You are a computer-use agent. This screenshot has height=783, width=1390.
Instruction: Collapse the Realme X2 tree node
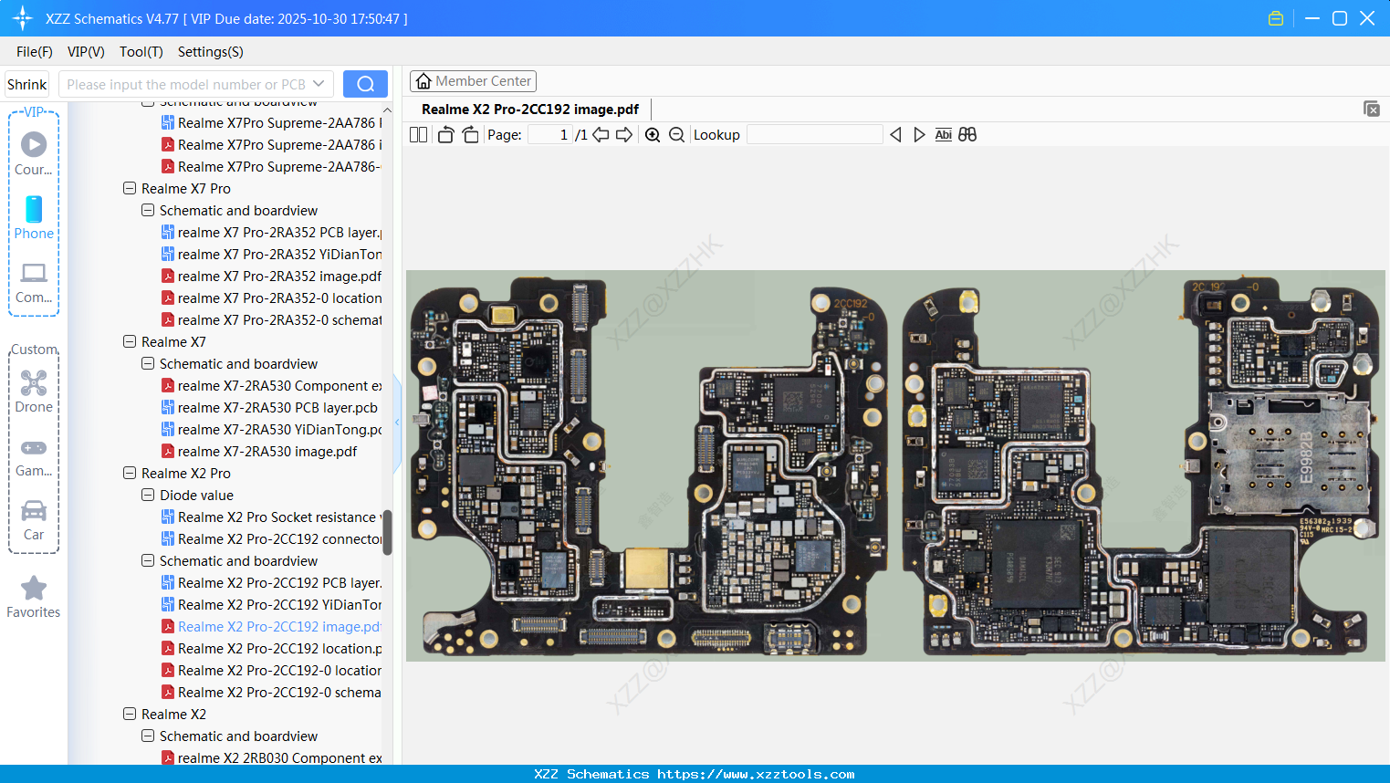pos(130,715)
